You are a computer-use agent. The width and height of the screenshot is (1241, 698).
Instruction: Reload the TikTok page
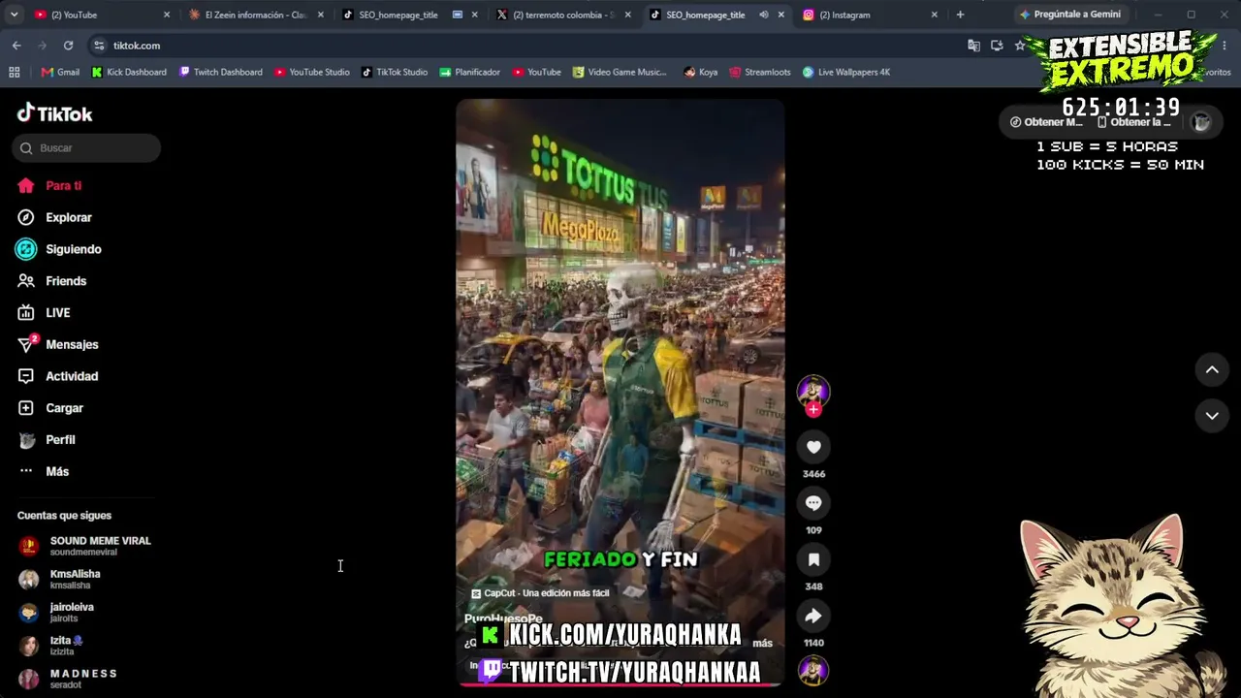[68, 46]
